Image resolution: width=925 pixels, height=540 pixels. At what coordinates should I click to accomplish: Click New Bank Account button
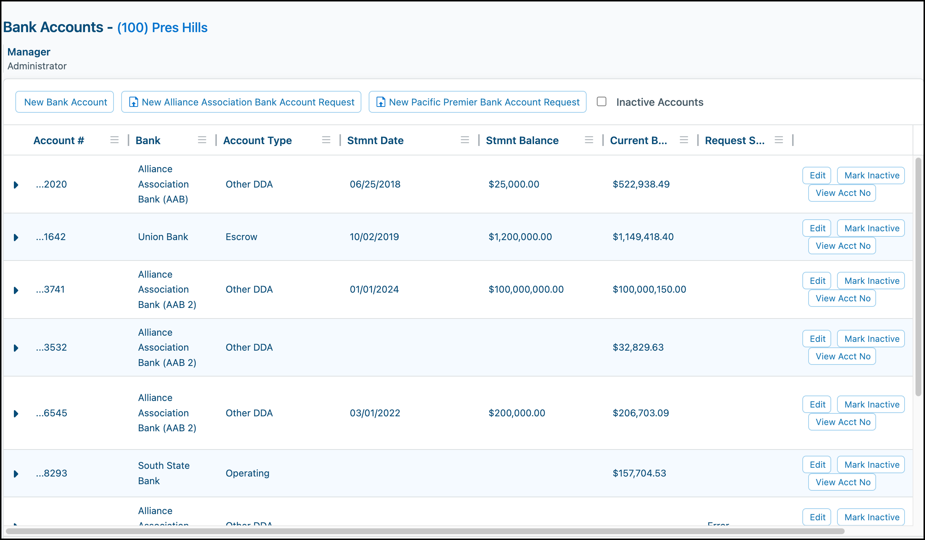click(65, 102)
